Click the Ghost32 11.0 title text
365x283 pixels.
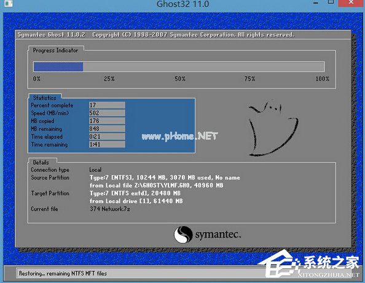(x=182, y=4)
